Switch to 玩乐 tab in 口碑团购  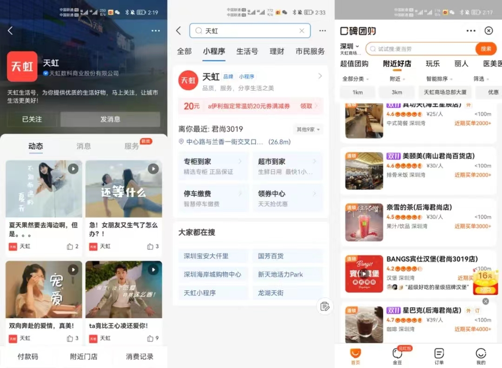(x=433, y=64)
